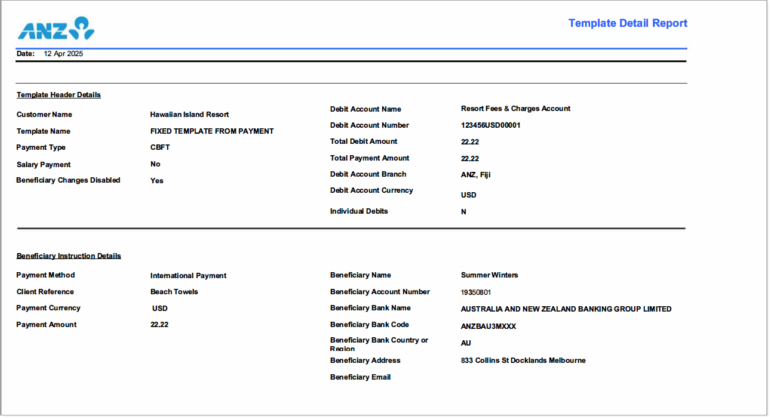Select the Debit Account Currency USD
Screen dimensions: 771x419
pos(469,195)
